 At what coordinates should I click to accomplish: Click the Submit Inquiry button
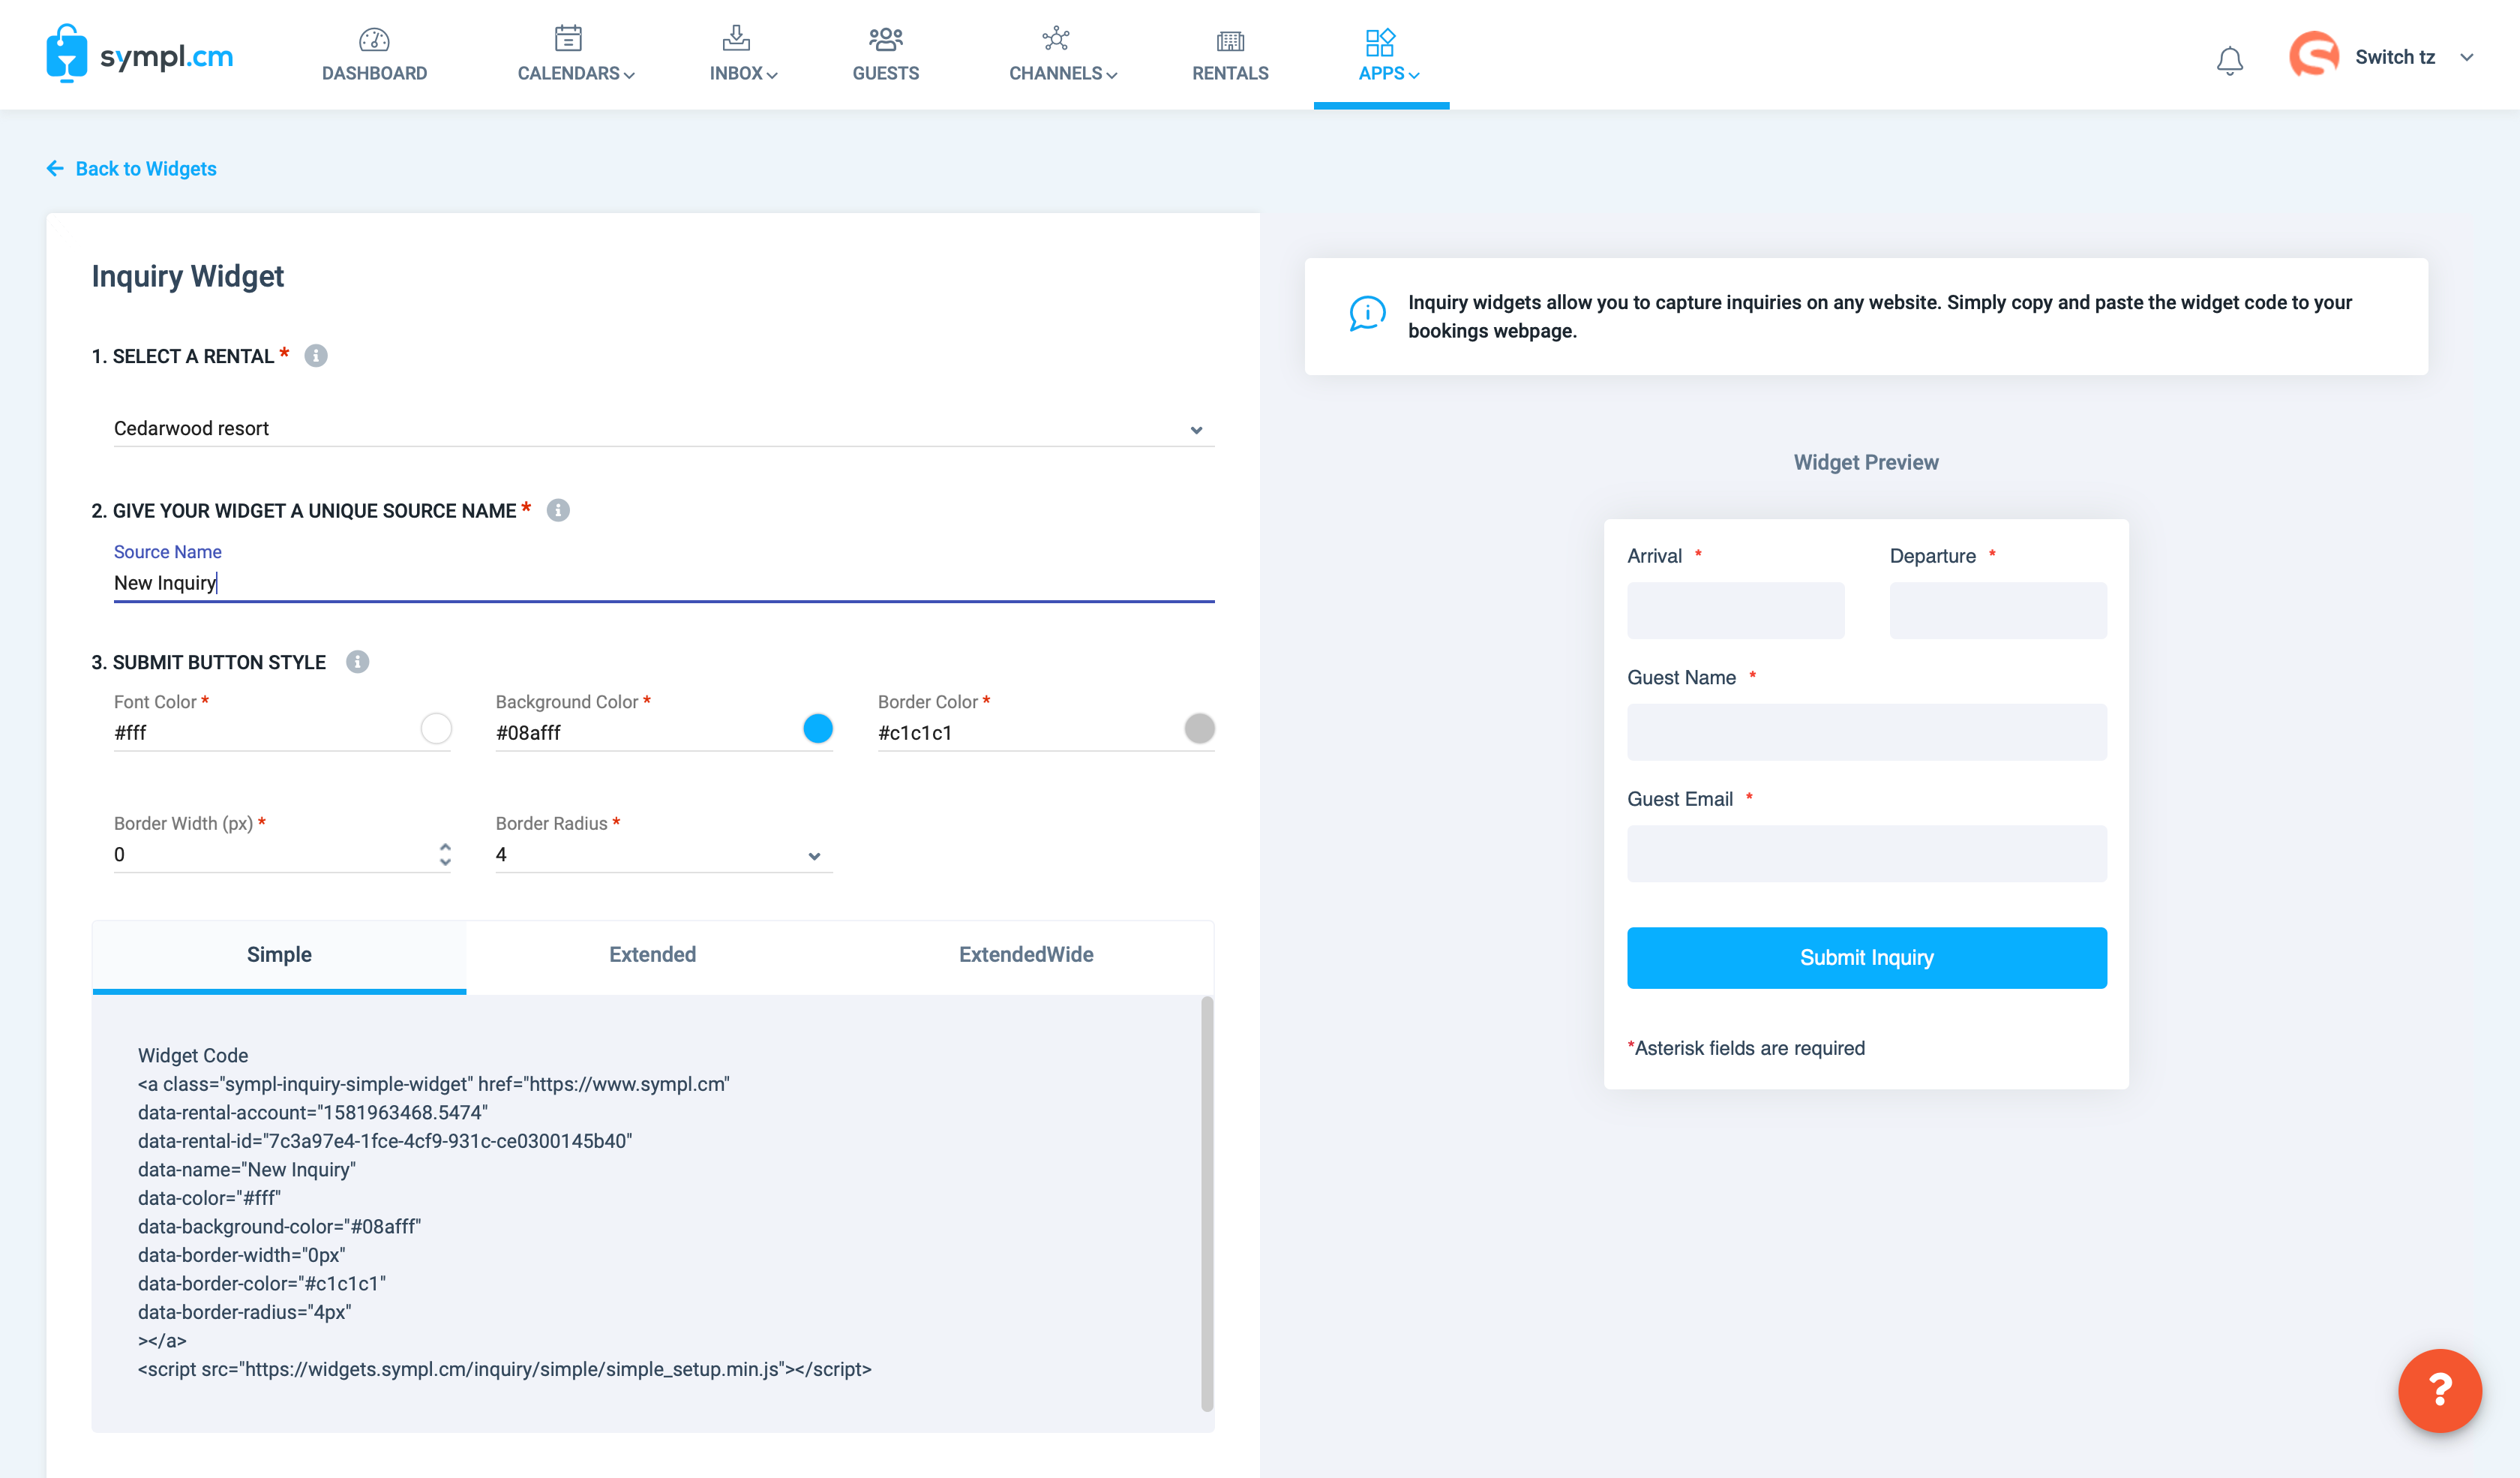[x=1865, y=957]
